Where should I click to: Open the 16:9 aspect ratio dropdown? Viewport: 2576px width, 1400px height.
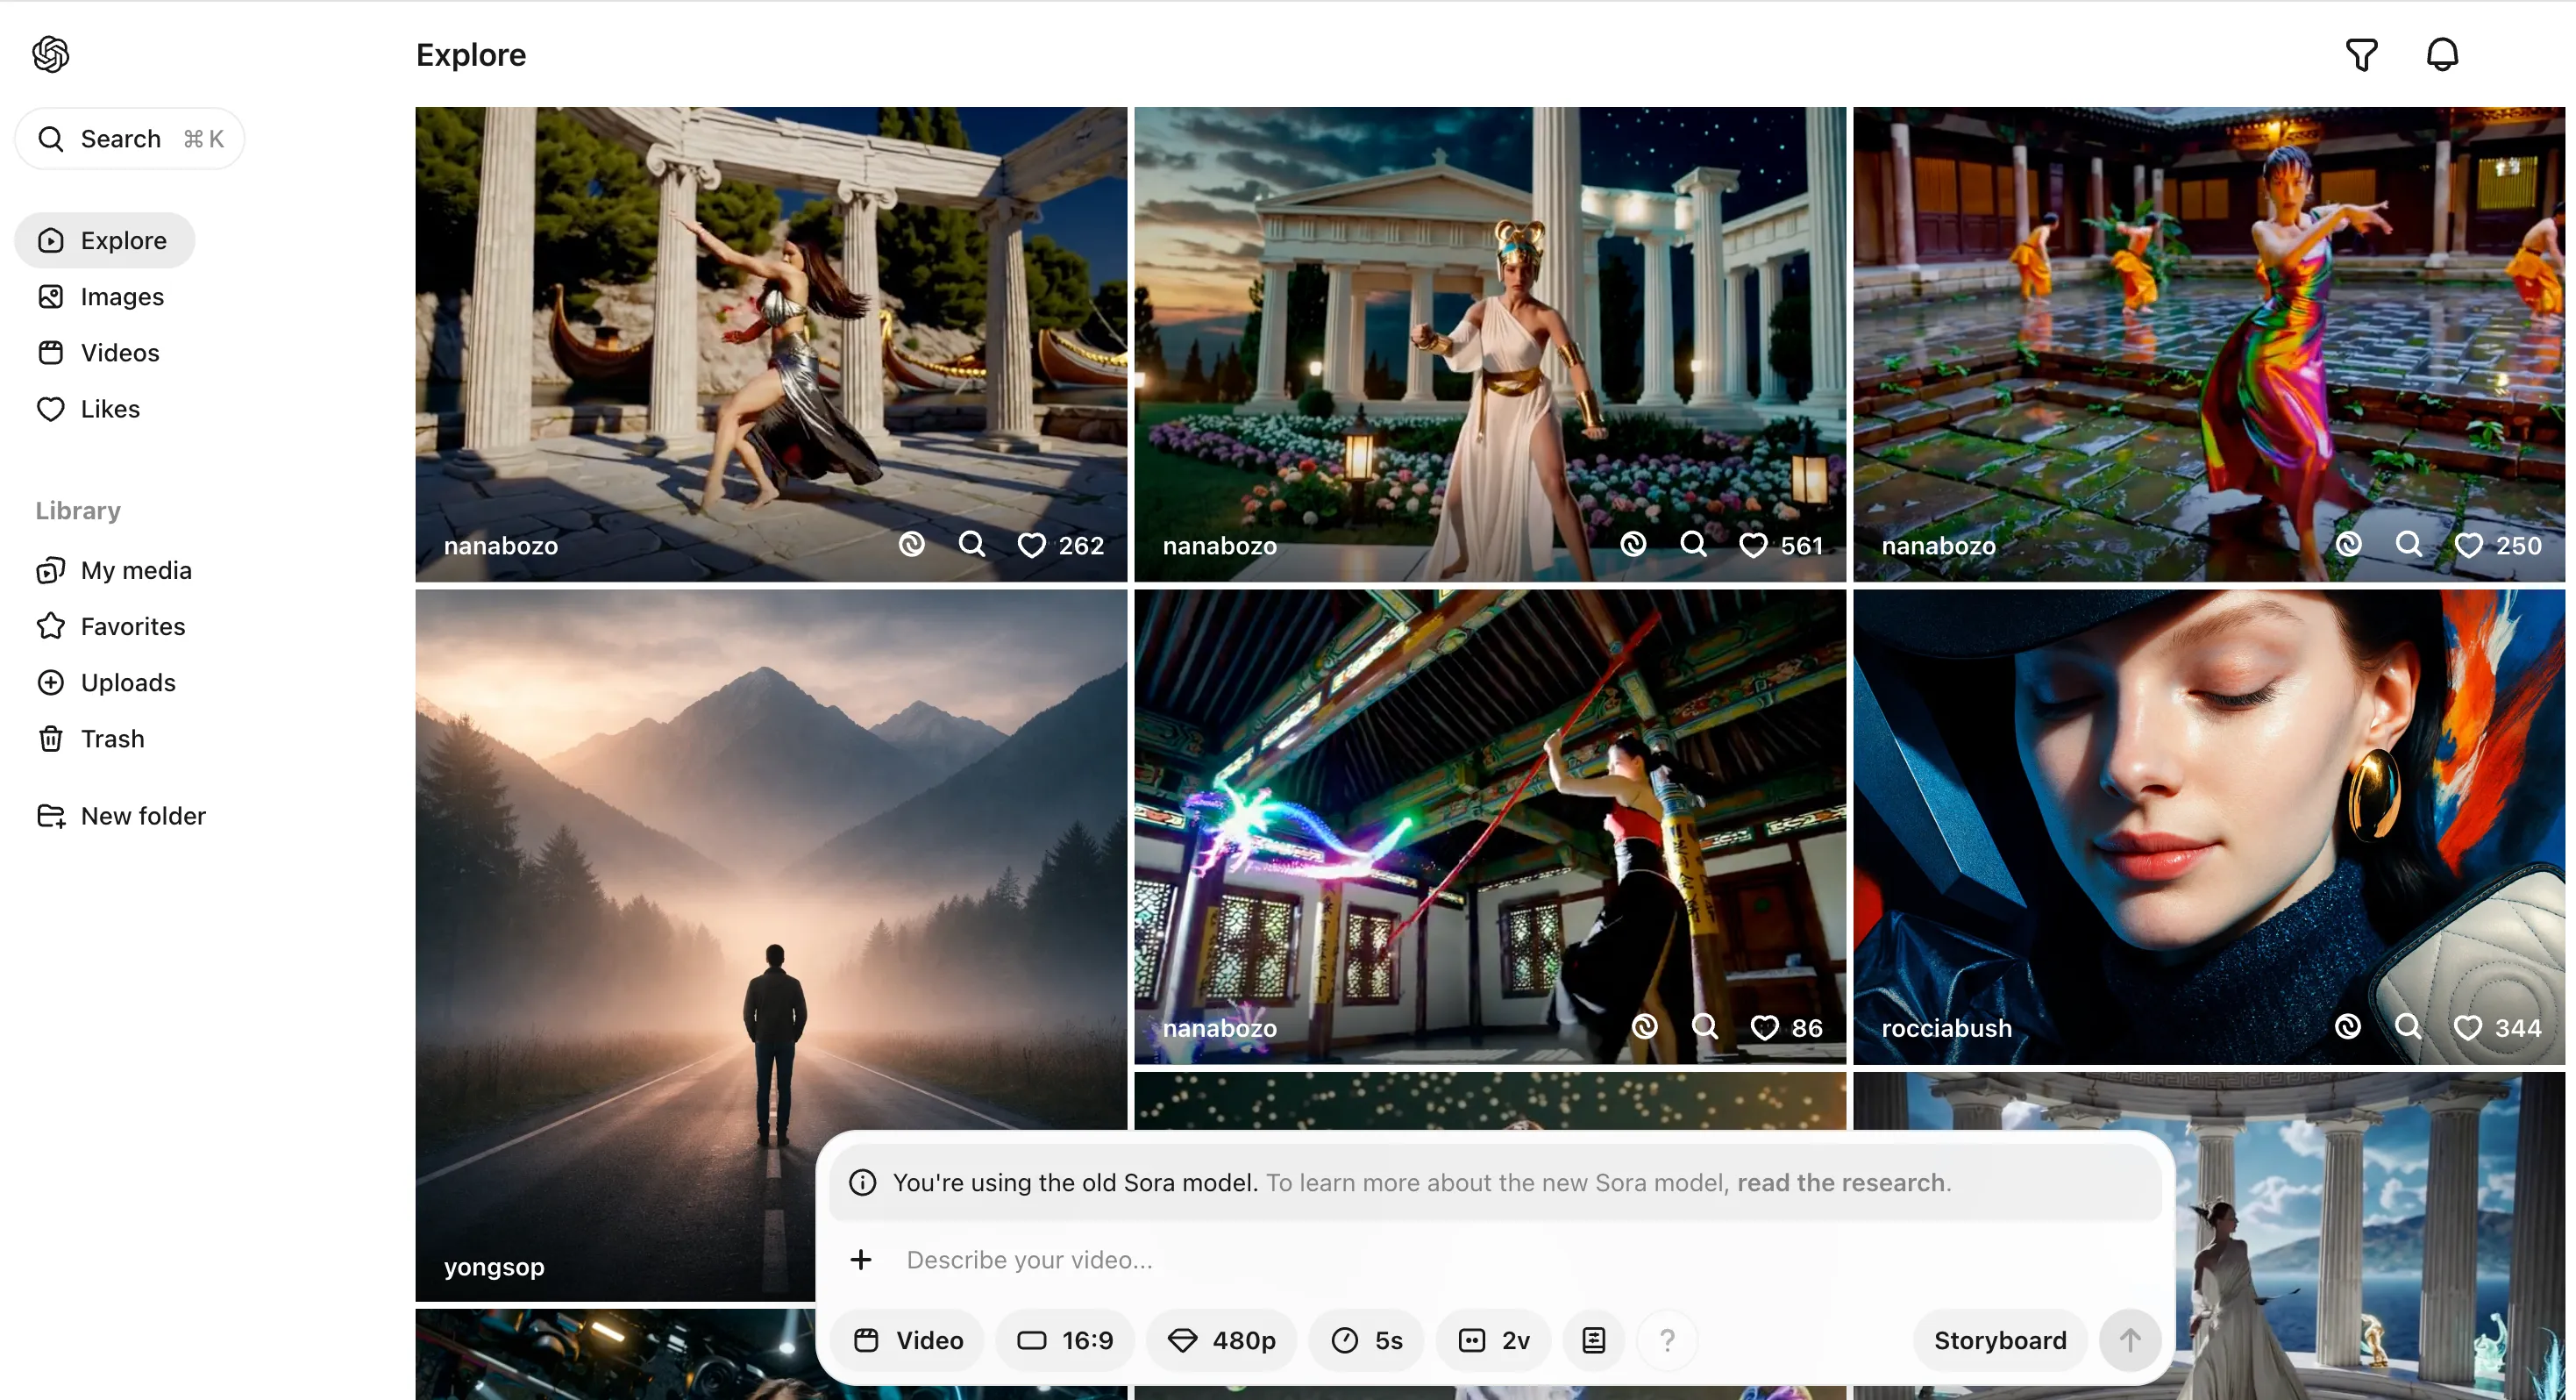click(x=1065, y=1340)
